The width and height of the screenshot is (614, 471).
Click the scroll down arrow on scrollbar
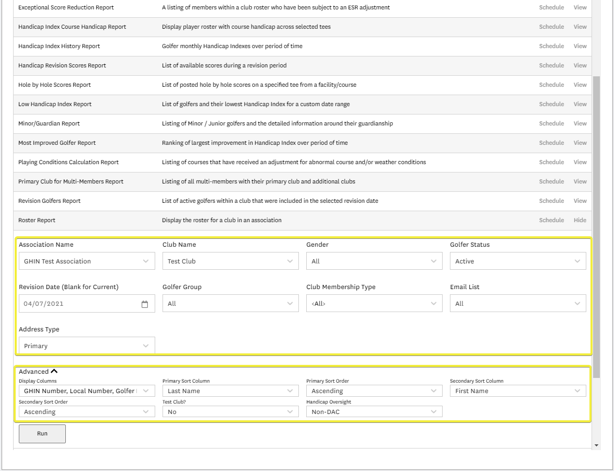click(x=597, y=445)
